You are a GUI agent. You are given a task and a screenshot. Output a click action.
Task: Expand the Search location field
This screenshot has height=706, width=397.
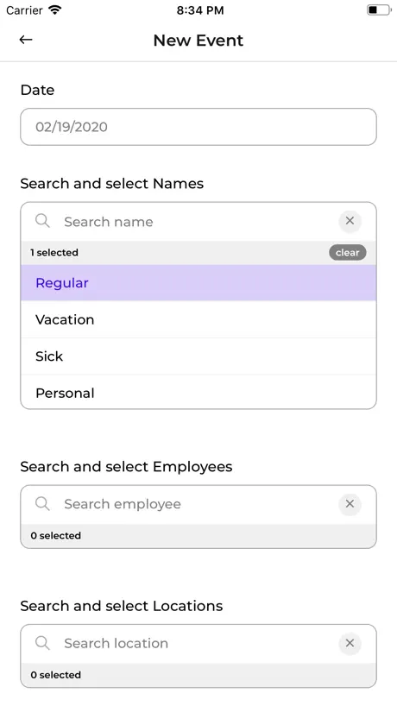(x=198, y=643)
